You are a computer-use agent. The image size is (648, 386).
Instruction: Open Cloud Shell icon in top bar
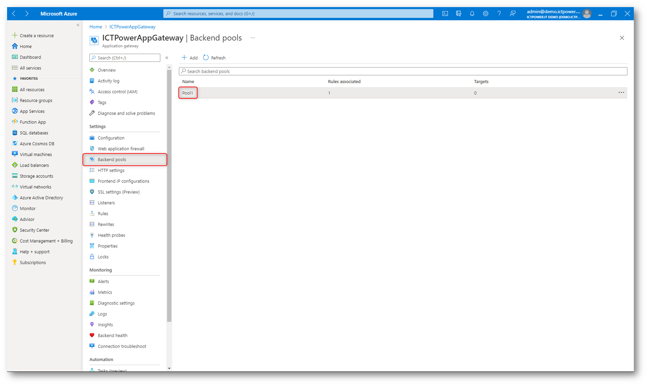(445, 13)
